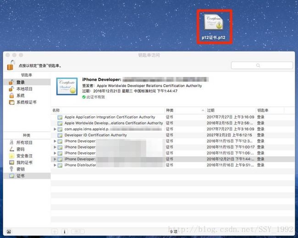
Task: Click the certificate icon of Developer ID Certification Authority
Action: [x=60, y=135]
